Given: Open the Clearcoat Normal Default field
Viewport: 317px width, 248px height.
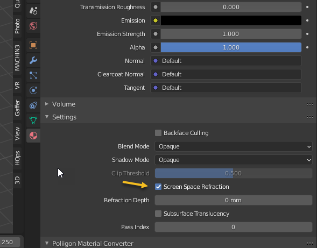Looking at the screenshot, I should tap(226, 74).
